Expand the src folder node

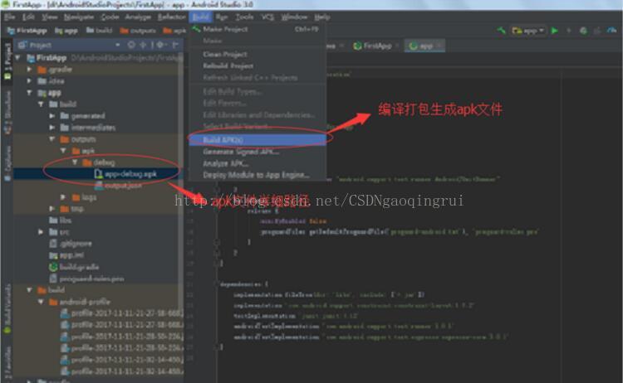[40, 232]
